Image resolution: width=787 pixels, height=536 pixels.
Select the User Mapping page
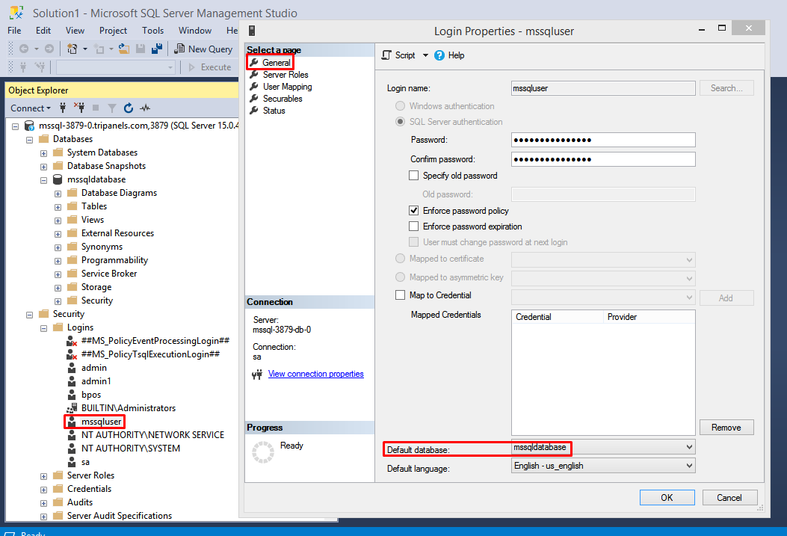coord(287,87)
